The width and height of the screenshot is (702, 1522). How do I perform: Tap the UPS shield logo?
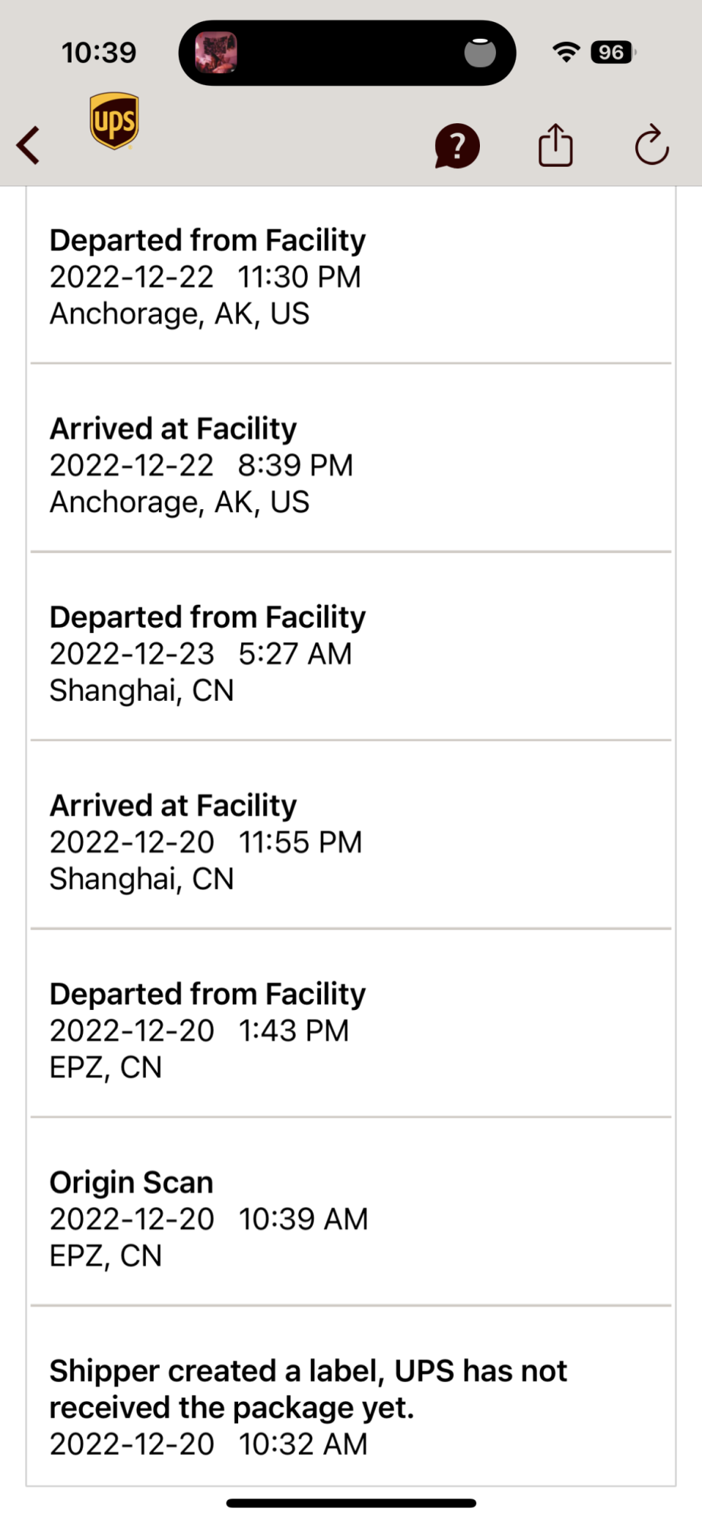(x=114, y=121)
